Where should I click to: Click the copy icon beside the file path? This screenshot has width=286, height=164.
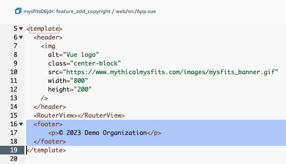pos(18,11)
